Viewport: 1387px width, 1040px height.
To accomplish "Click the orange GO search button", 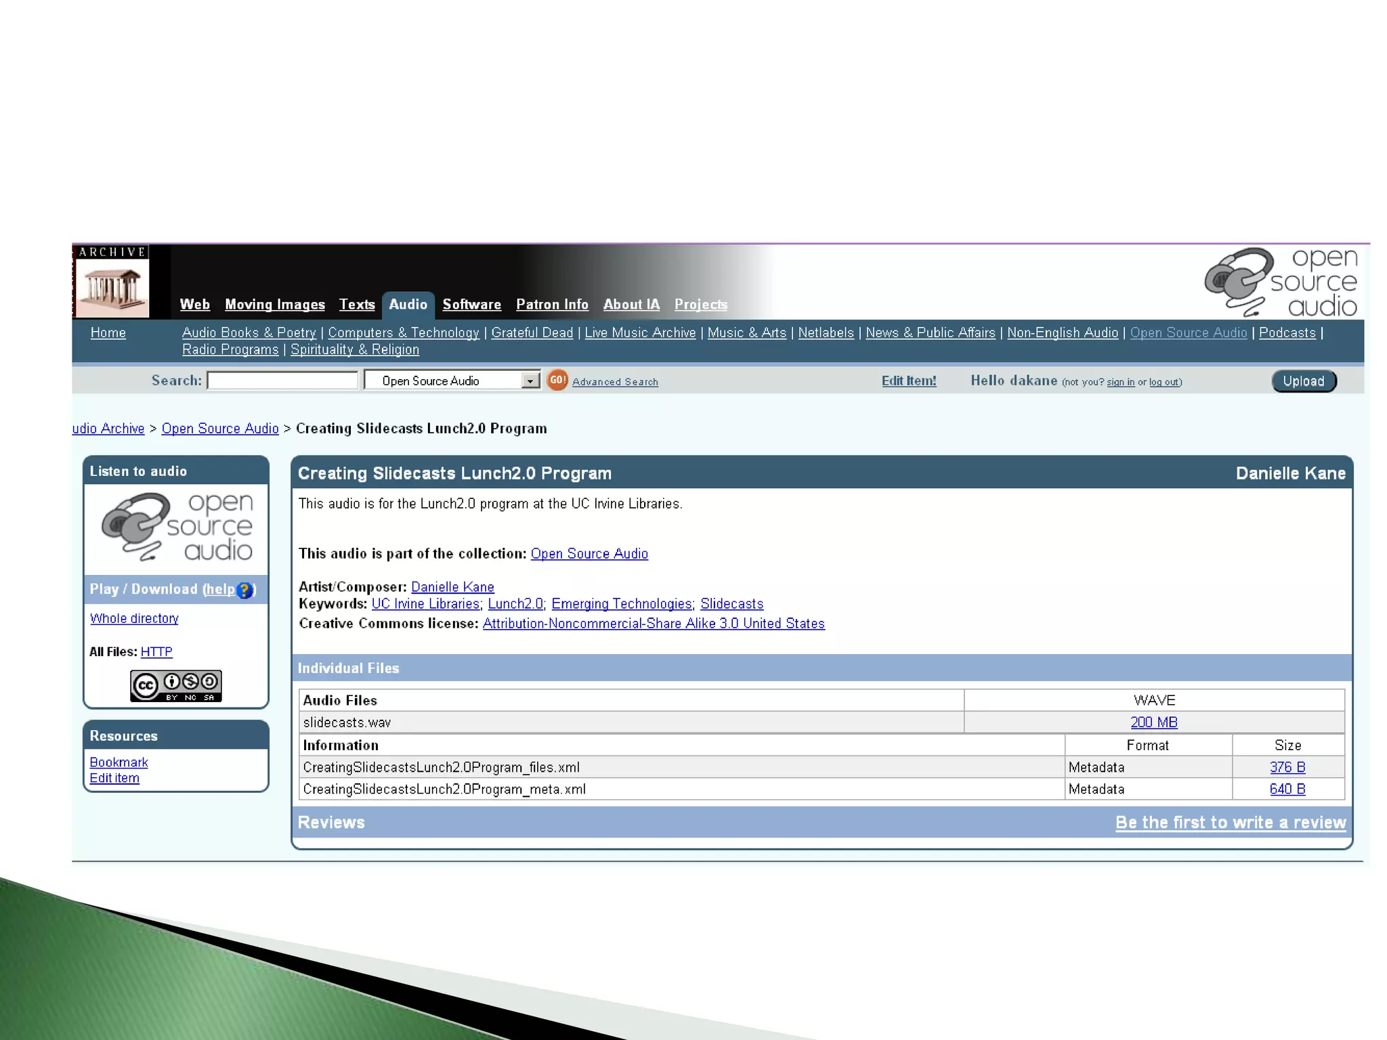I will click(557, 381).
